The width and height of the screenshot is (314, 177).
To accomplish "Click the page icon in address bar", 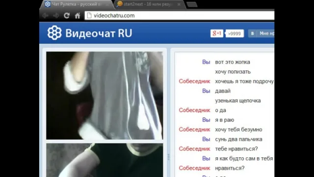I will pos(89,15).
